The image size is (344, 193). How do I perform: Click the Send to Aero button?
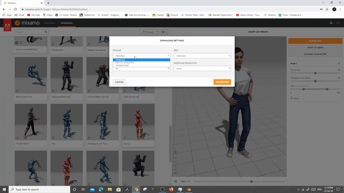coord(315,48)
